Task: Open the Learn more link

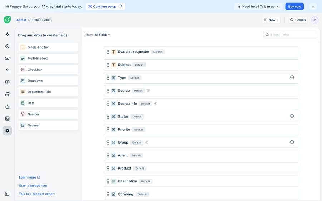Action: coord(29,177)
